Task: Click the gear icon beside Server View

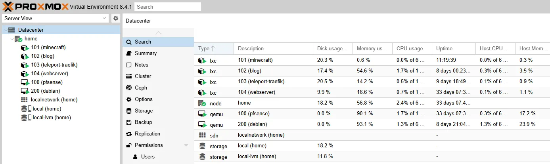Action: (115, 18)
